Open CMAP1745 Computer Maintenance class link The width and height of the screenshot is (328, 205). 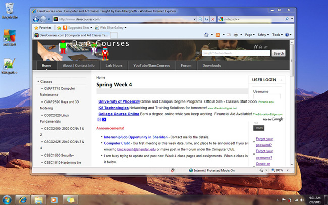point(58,91)
